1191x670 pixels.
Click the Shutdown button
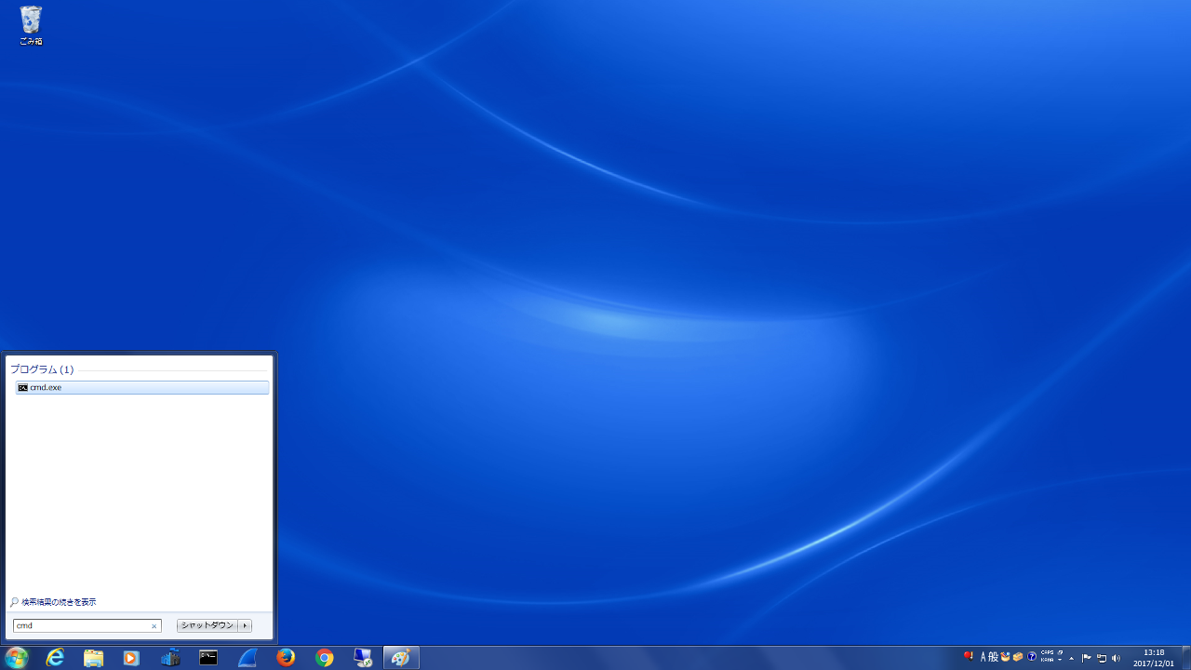[x=207, y=626]
